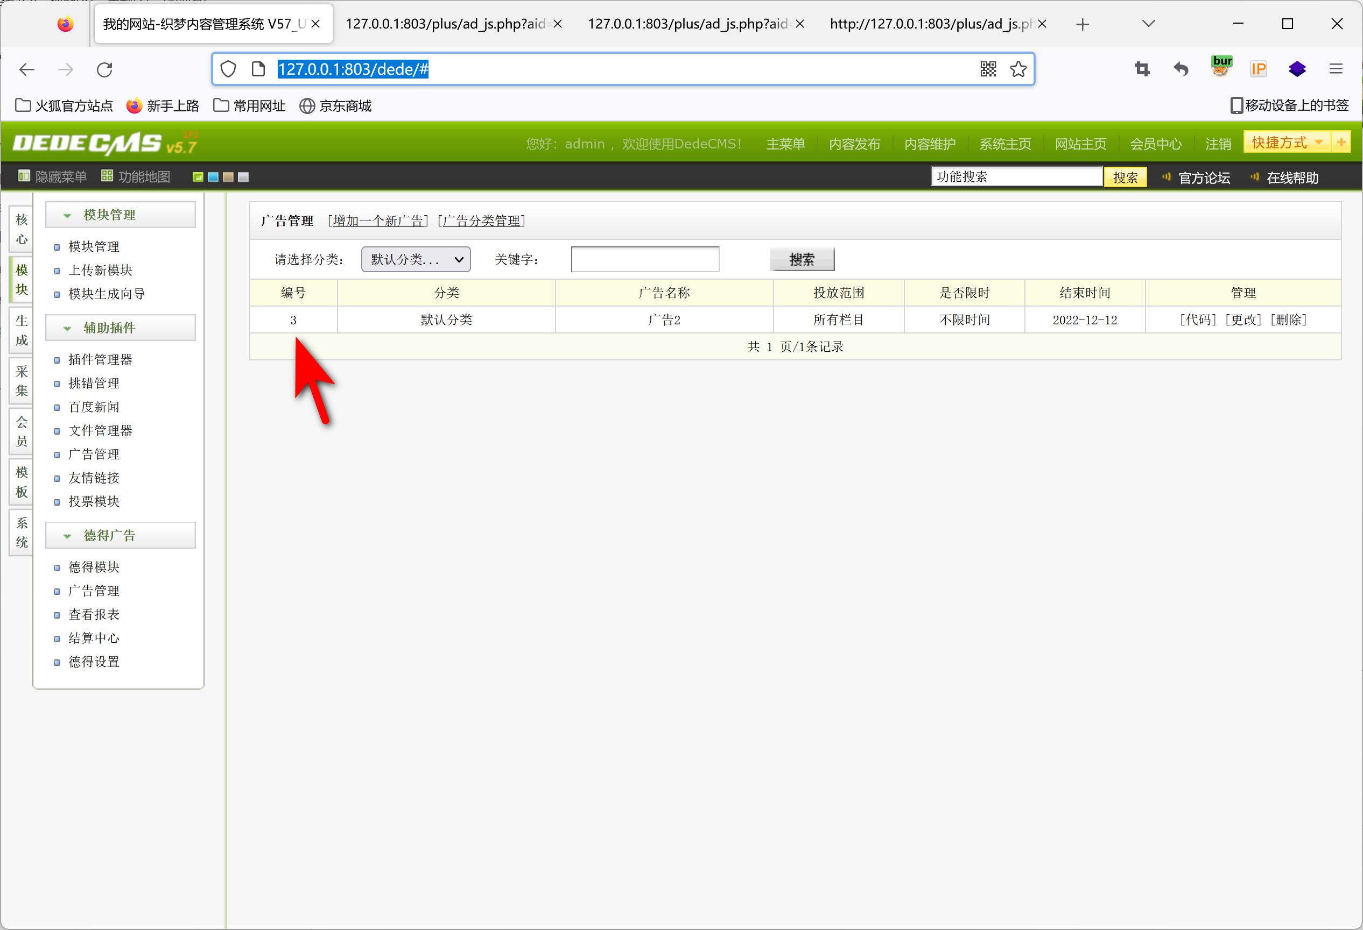Open the 默认分类 category dropdown
Image resolution: width=1363 pixels, height=930 pixels.
tap(416, 260)
